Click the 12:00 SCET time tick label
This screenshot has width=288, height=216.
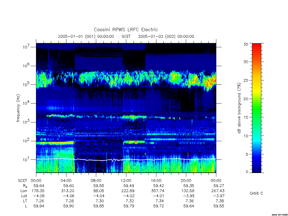click(126, 181)
